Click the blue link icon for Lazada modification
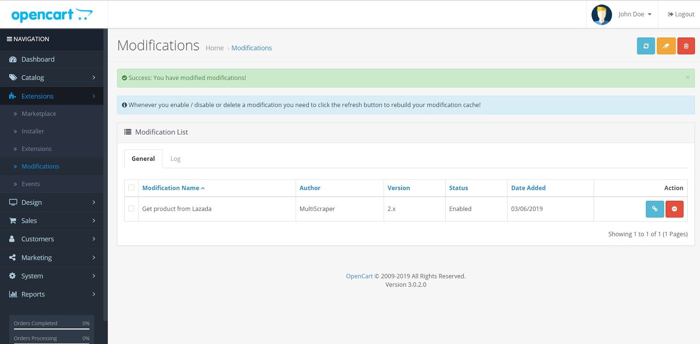The image size is (700, 344). tap(655, 209)
